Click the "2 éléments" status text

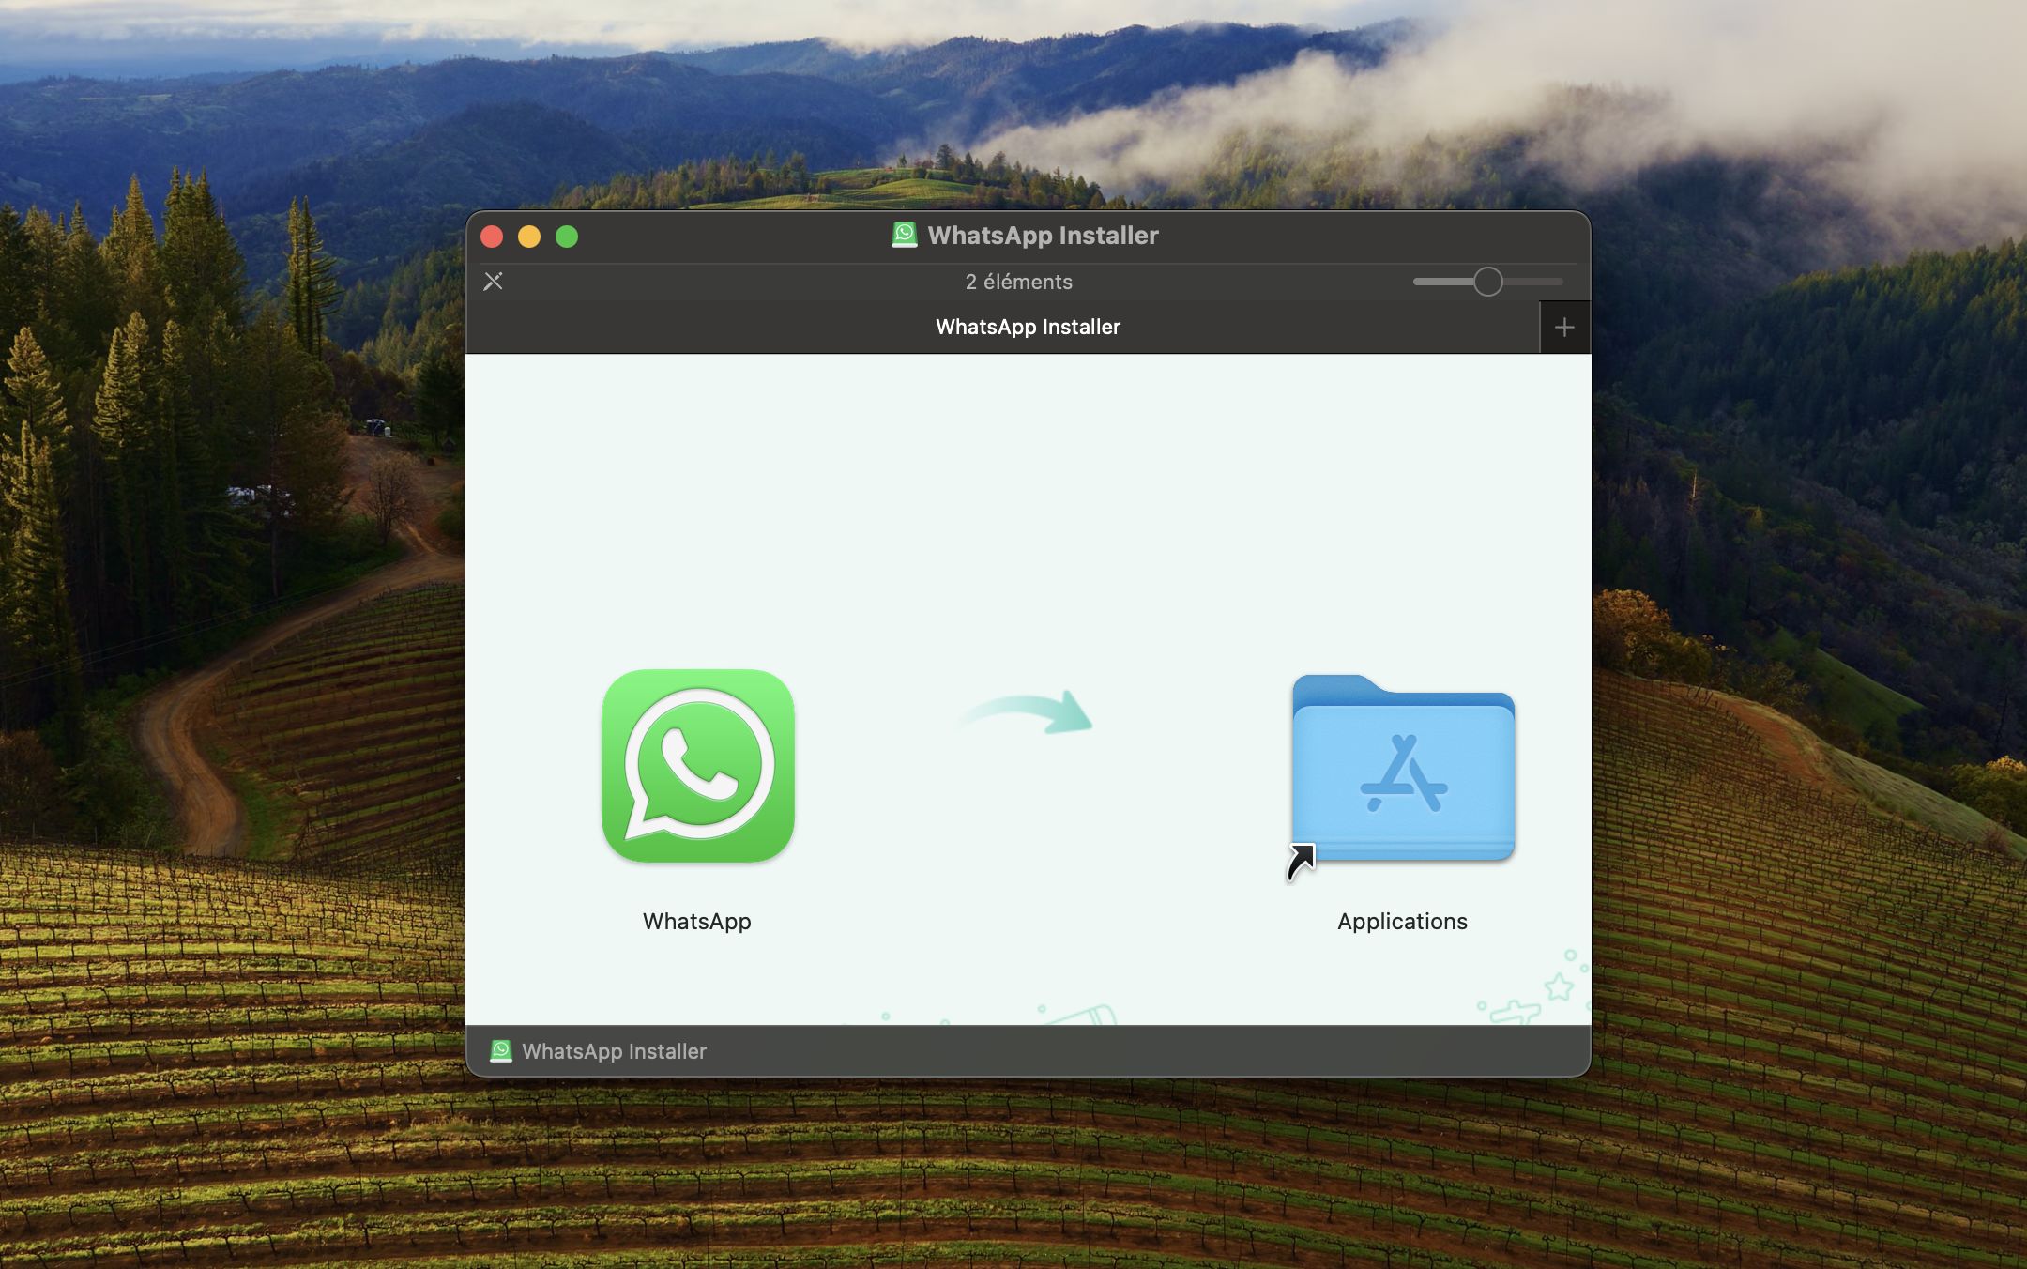click(1018, 282)
